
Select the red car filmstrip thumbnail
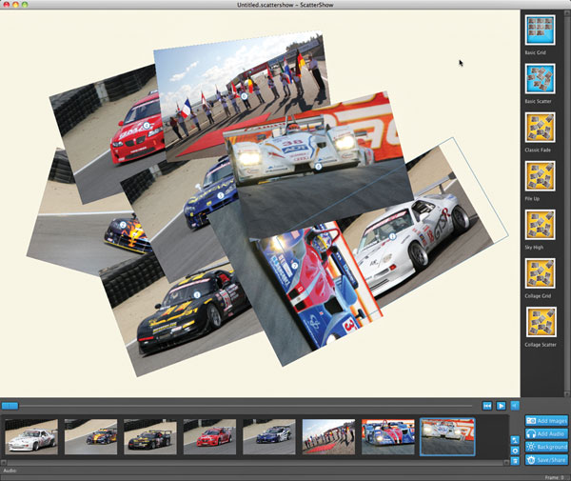point(209,436)
